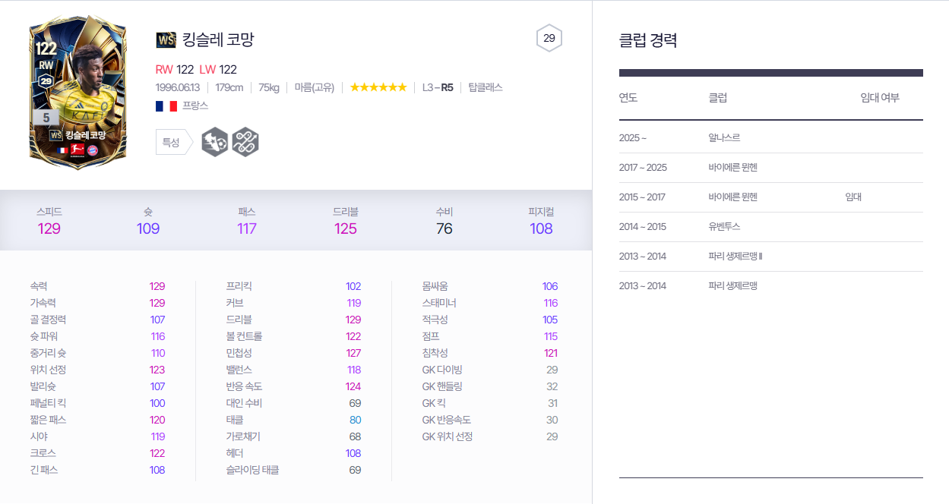
Task: Click the 가속력 stat row
Action: point(97,303)
